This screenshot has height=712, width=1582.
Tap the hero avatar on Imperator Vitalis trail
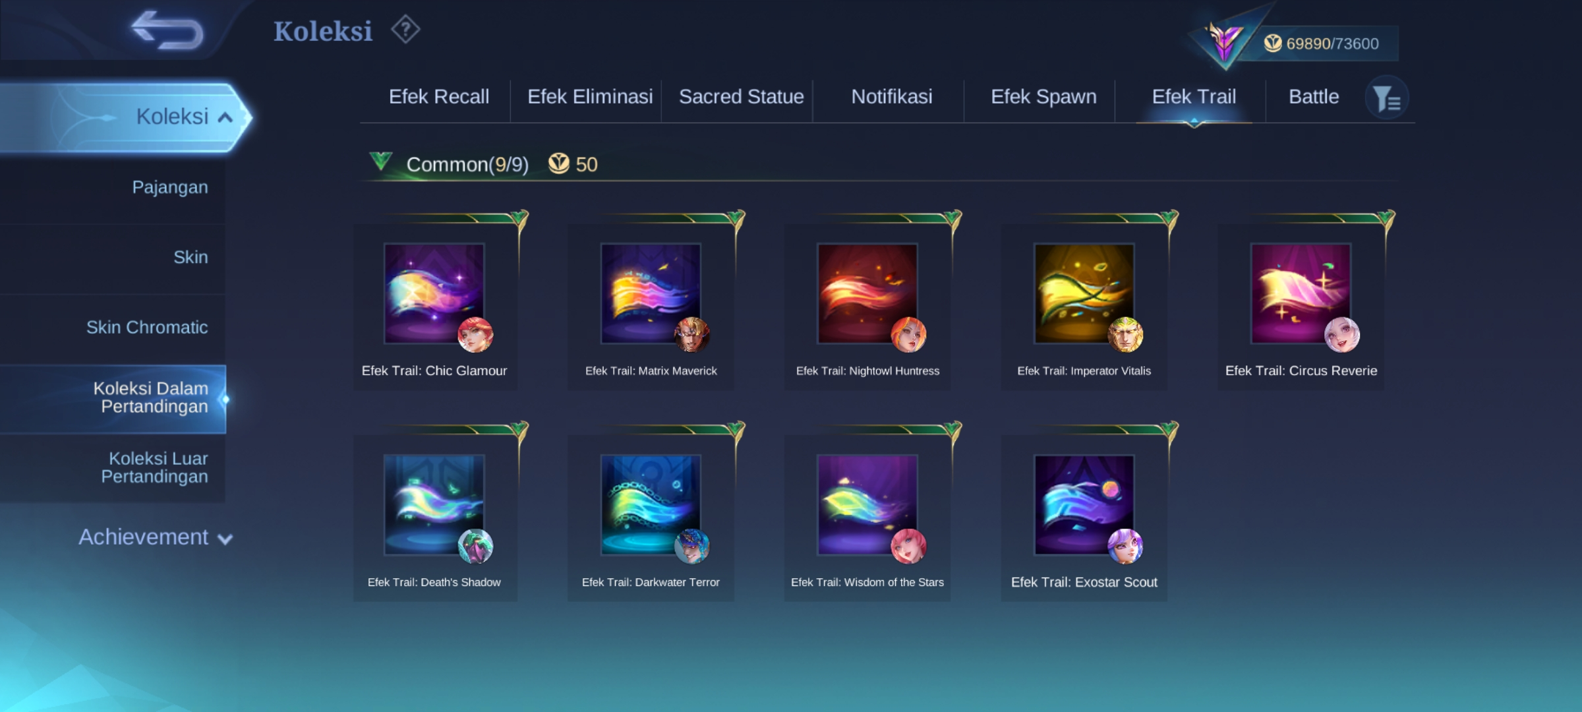point(1125,334)
